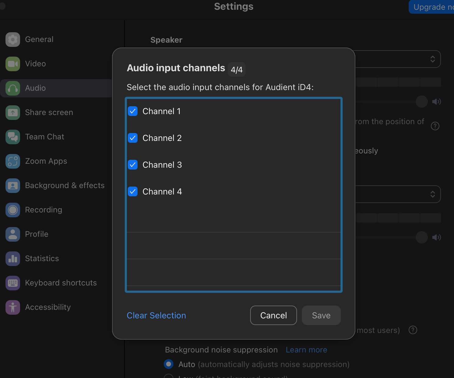Image resolution: width=454 pixels, height=378 pixels.
Task: Click the General gear icon
Action: (x=13, y=40)
